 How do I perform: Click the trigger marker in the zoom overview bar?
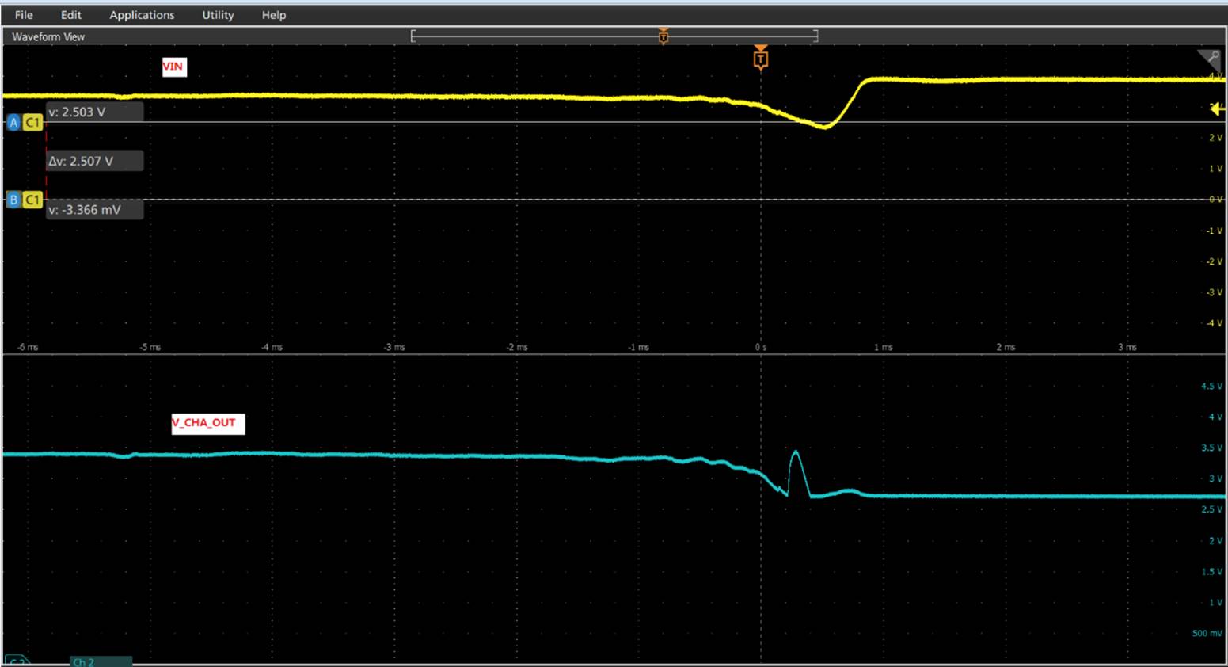click(x=663, y=36)
